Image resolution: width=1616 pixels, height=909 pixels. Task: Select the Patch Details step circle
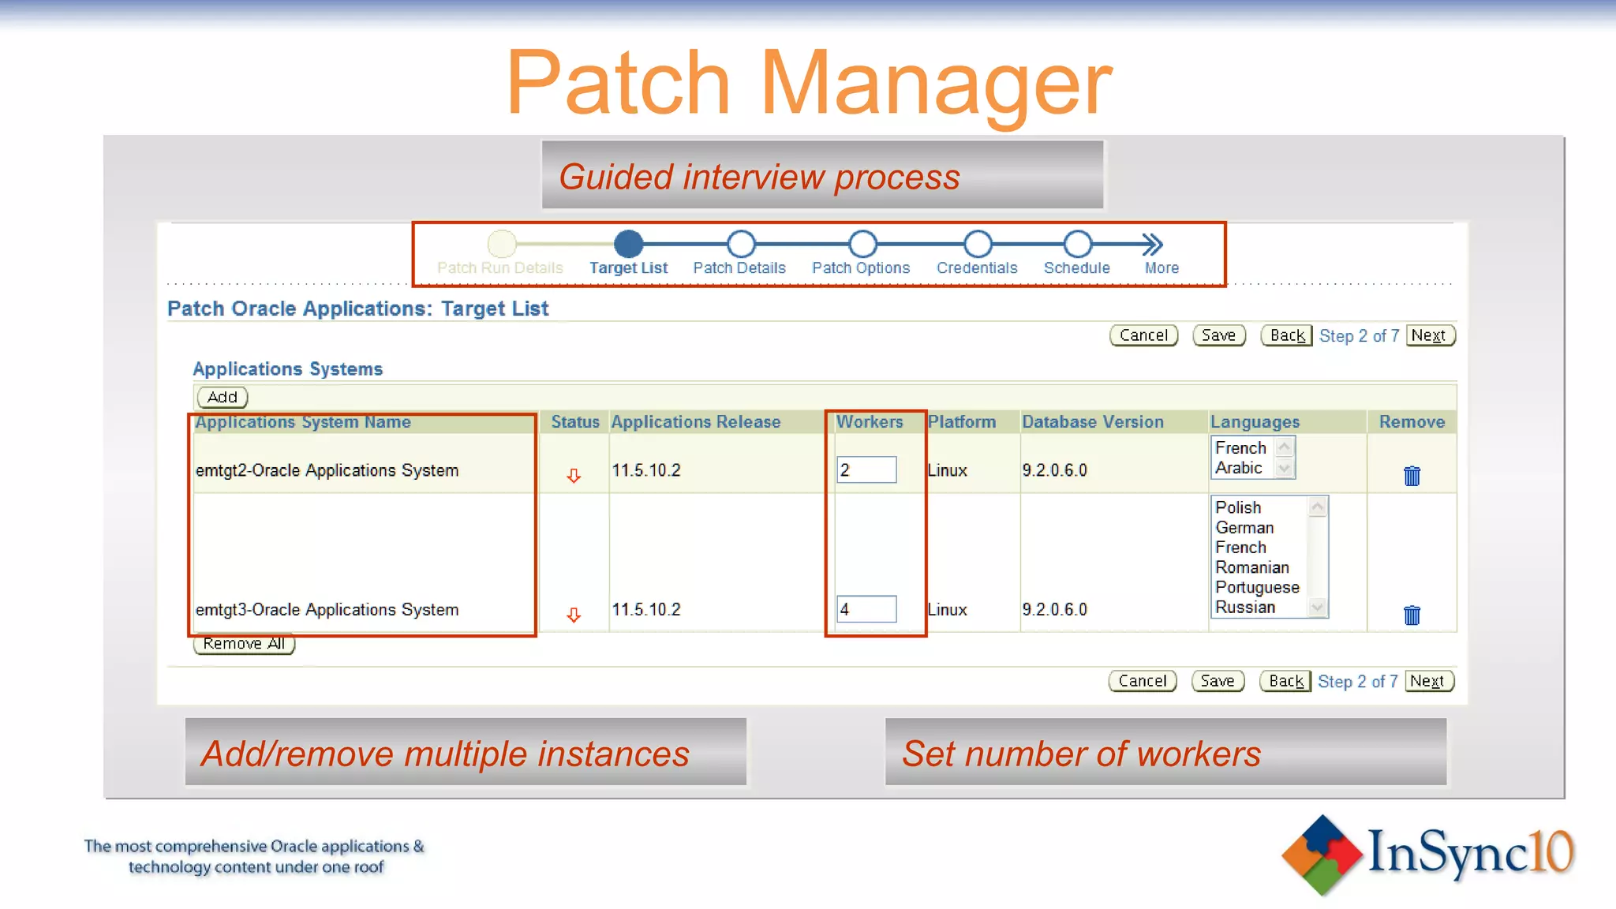tap(741, 244)
